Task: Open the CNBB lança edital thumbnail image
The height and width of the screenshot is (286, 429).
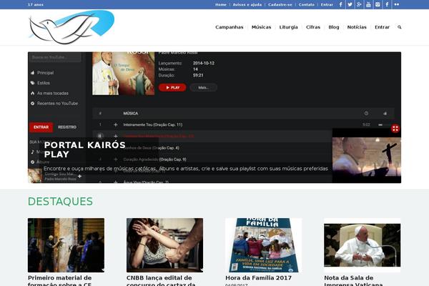Action: tap(164, 245)
